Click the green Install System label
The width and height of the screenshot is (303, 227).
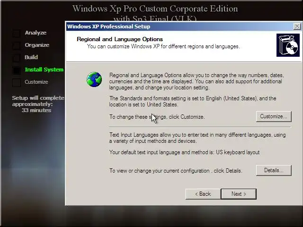point(44,70)
